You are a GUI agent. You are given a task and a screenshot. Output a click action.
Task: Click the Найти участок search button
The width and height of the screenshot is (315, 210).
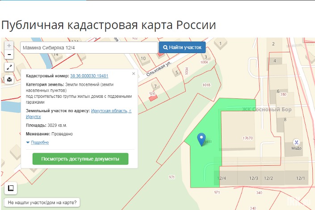pos(182,47)
